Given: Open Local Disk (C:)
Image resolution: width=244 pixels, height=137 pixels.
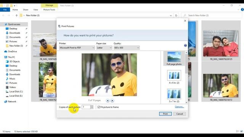Looking at the screenshot, I should coord(16,91).
